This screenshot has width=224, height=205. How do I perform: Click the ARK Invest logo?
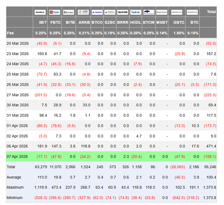pyautogui.click(x=83, y=12)
